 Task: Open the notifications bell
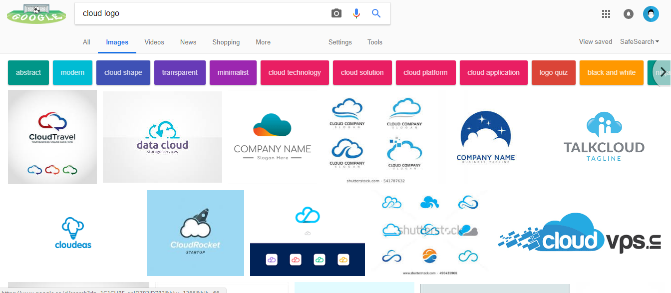click(x=629, y=14)
